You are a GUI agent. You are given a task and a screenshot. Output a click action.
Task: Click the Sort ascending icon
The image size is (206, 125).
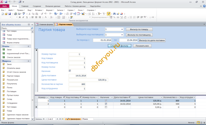click(x=89, y=14)
